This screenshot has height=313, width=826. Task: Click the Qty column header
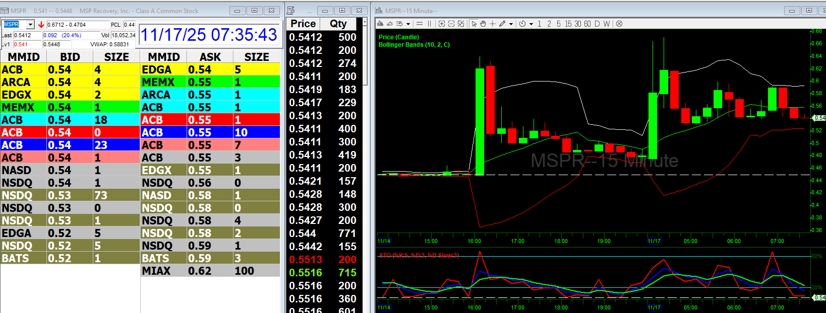[x=338, y=24]
